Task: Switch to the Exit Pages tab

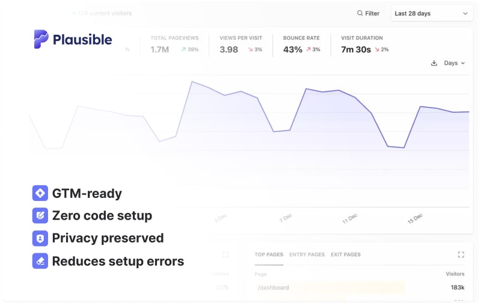Action: click(346, 254)
